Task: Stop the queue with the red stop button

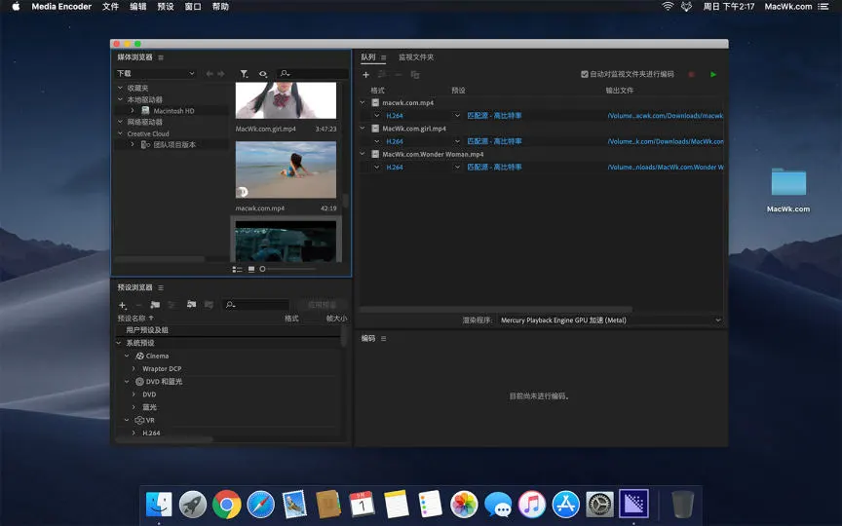Action: 691,75
